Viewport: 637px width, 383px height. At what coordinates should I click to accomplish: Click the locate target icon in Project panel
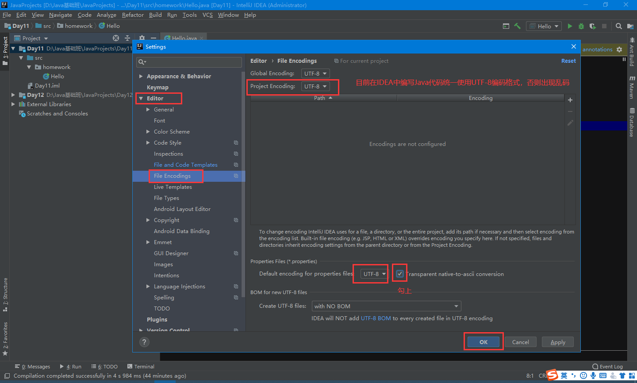point(116,38)
